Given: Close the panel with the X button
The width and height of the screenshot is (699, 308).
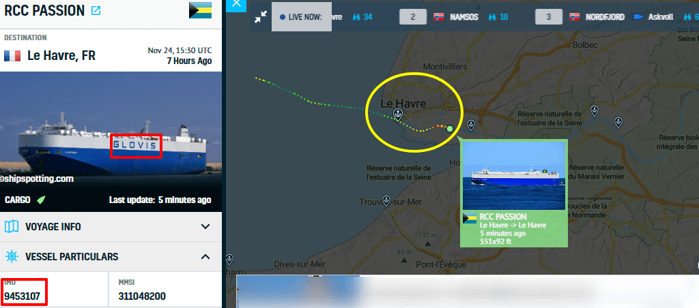Looking at the screenshot, I should (x=236, y=4).
